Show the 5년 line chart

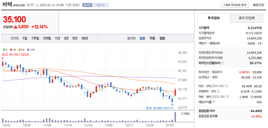75,38
